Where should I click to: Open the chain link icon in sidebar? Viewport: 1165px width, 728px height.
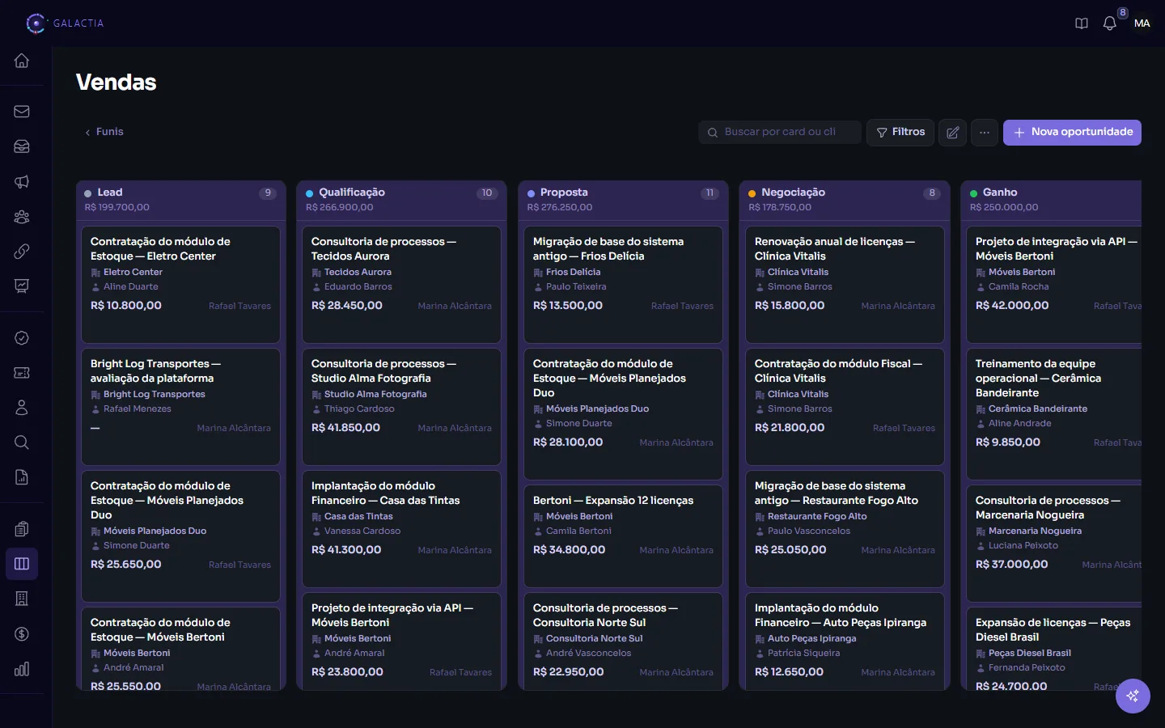point(22,252)
